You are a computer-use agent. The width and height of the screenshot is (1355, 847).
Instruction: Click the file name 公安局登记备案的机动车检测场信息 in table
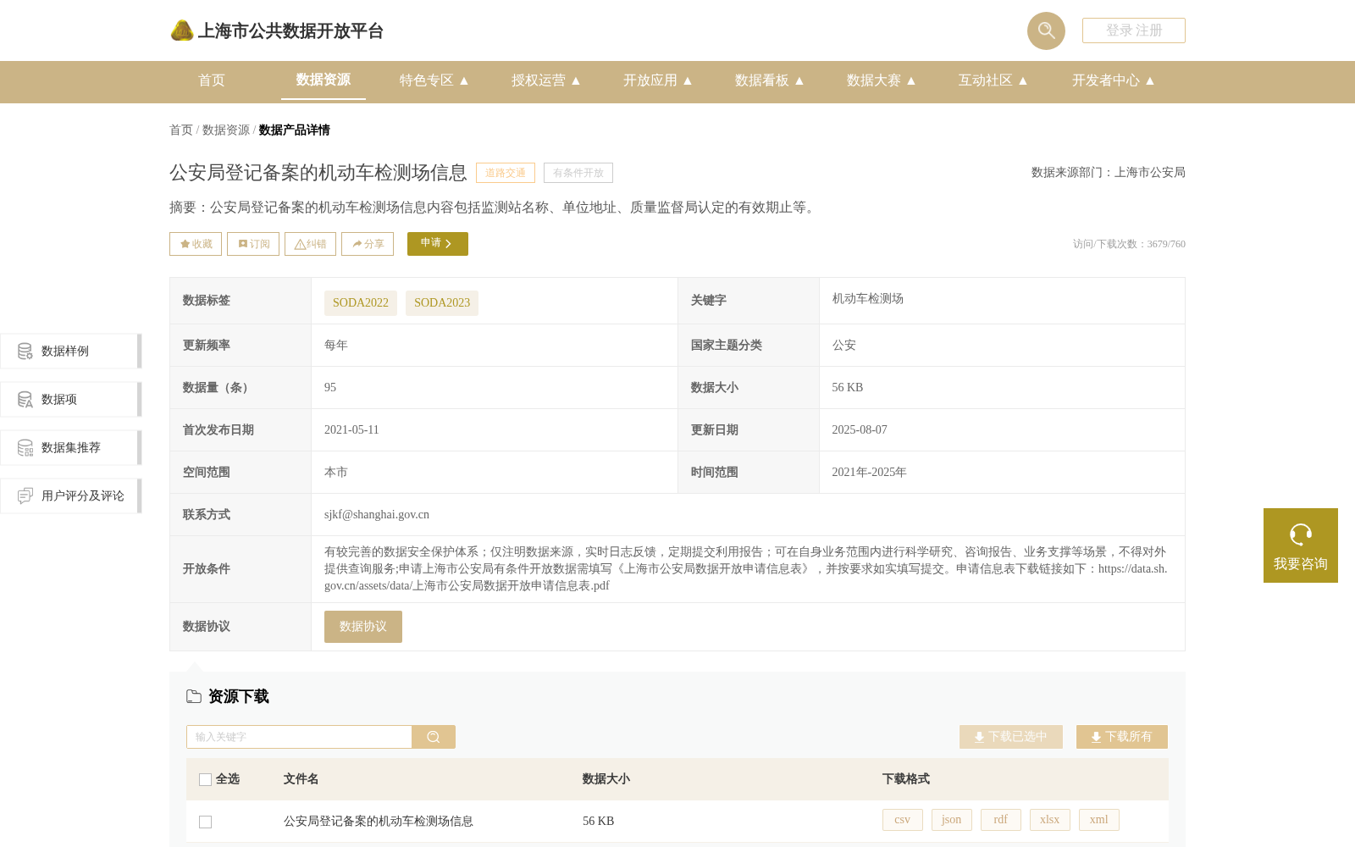pyautogui.click(x=379, y=822)
